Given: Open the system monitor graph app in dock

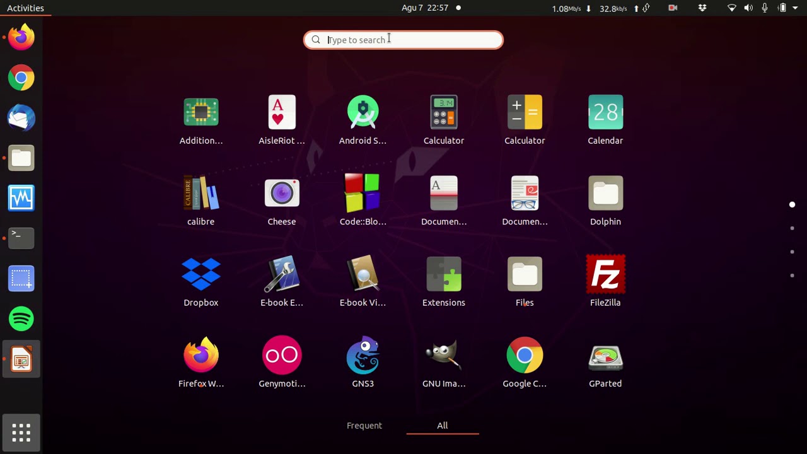Looking at the screenshot, I should tap(21, 199).
